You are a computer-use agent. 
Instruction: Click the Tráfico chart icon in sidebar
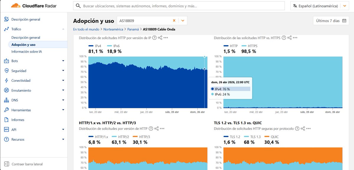point(6,29)
